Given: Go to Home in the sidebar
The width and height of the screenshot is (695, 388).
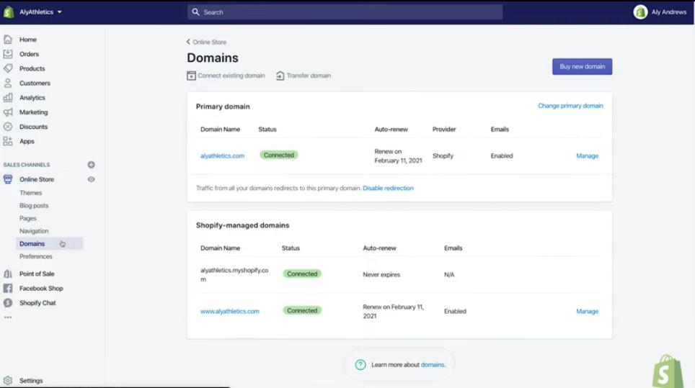Looking at the screenshot, I should [x=28, y=40].
